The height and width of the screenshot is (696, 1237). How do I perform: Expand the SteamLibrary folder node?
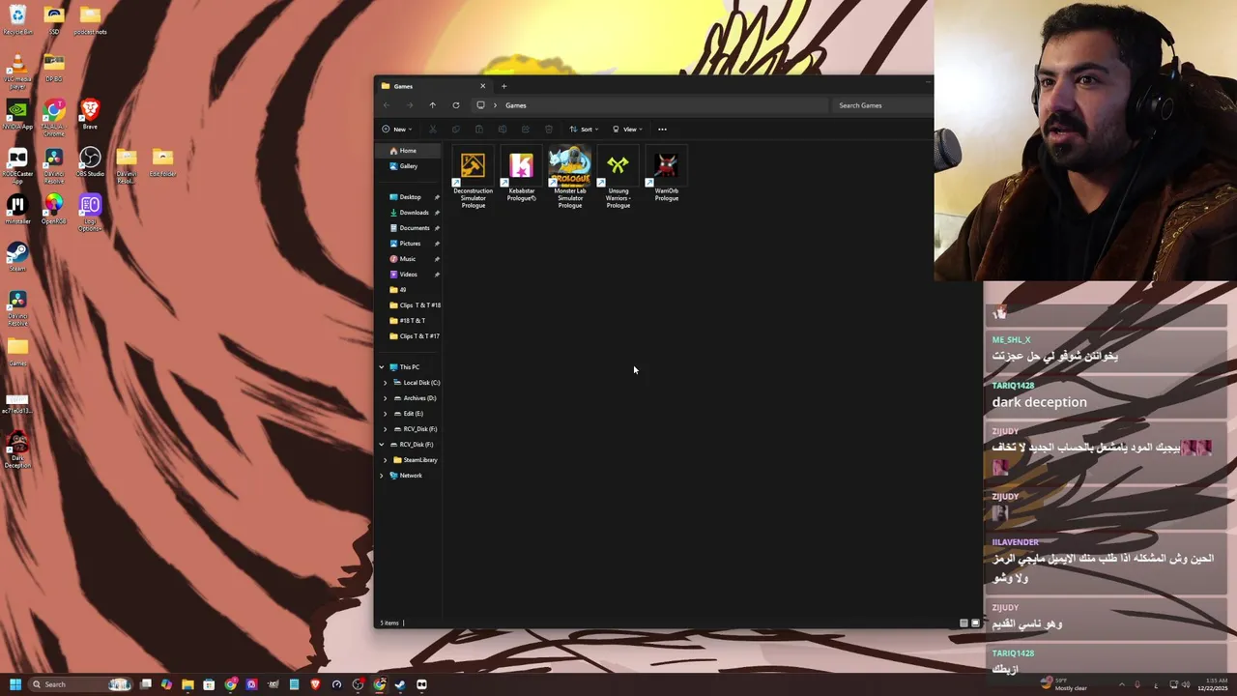coord(386,460)
